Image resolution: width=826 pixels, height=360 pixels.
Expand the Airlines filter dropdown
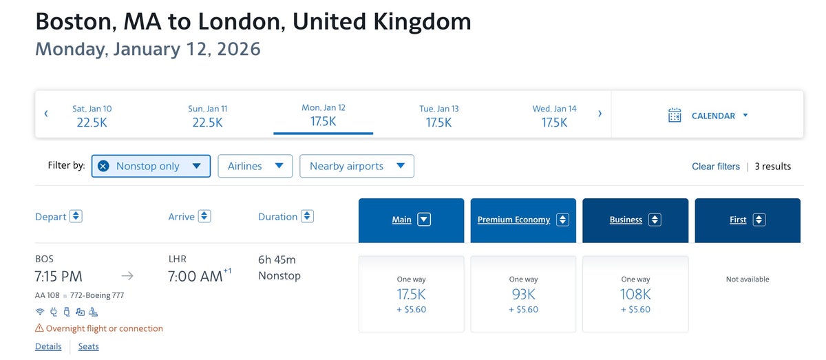tap(255, 166)
